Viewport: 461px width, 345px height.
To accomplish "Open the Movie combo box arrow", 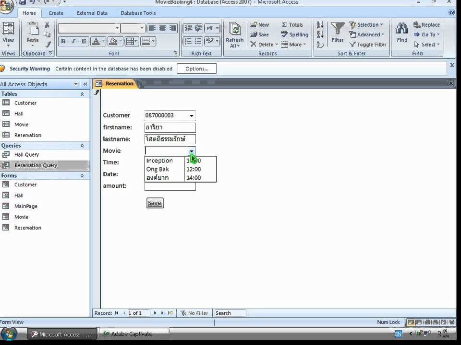I will [x=192, y=151].
